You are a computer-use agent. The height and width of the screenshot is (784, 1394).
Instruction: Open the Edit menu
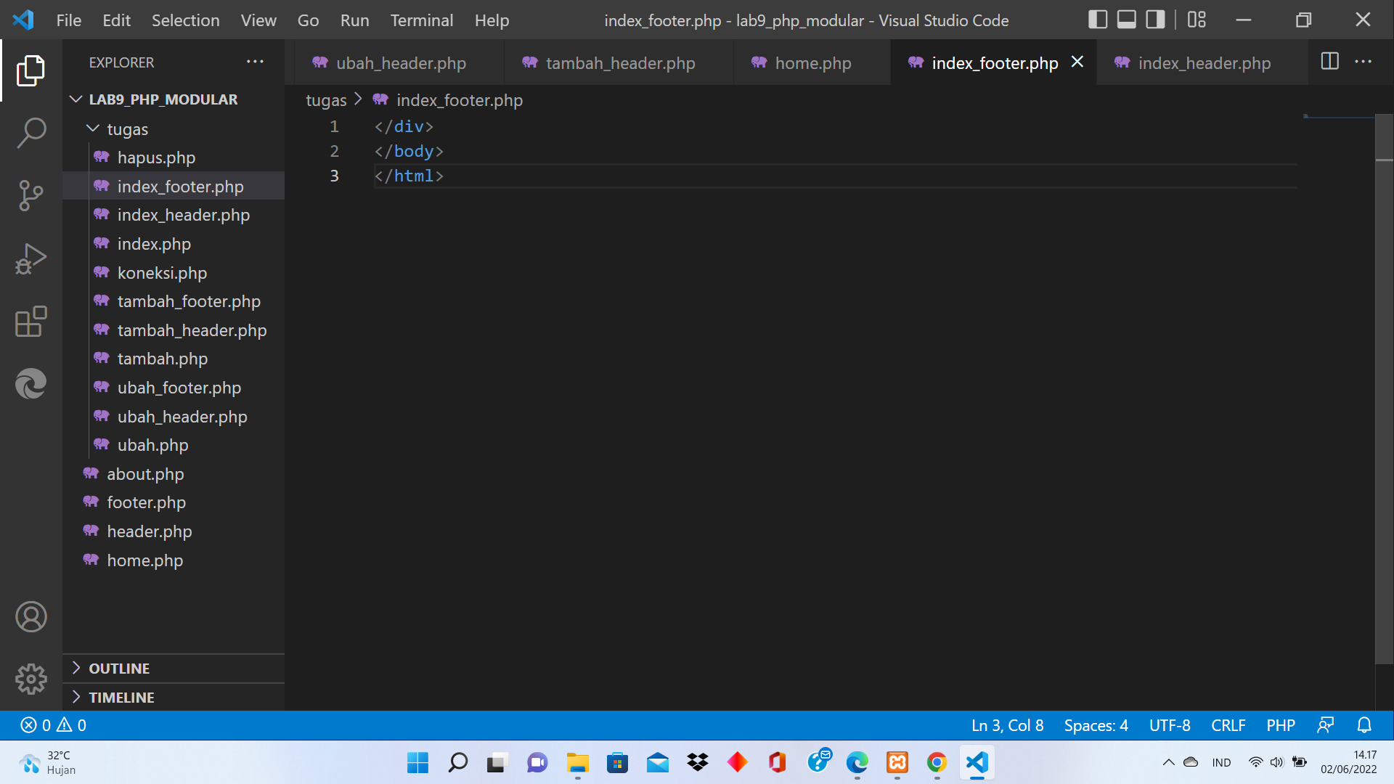116,20
